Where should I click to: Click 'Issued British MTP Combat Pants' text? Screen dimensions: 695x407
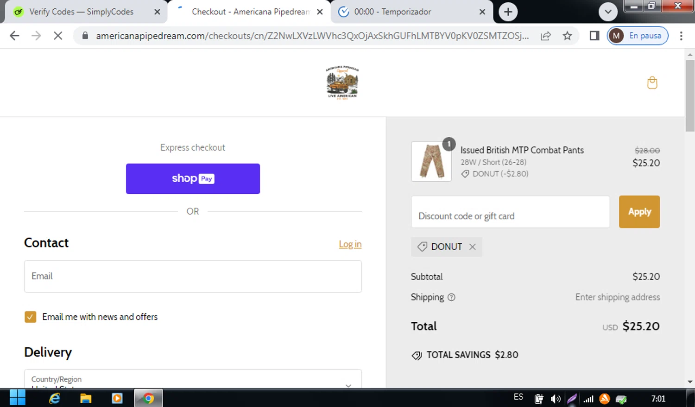(x=522, y=150)
